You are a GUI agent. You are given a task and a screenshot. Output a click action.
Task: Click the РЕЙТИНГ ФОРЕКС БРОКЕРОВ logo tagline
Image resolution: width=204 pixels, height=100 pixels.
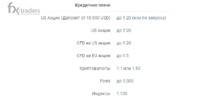[30, 14]
